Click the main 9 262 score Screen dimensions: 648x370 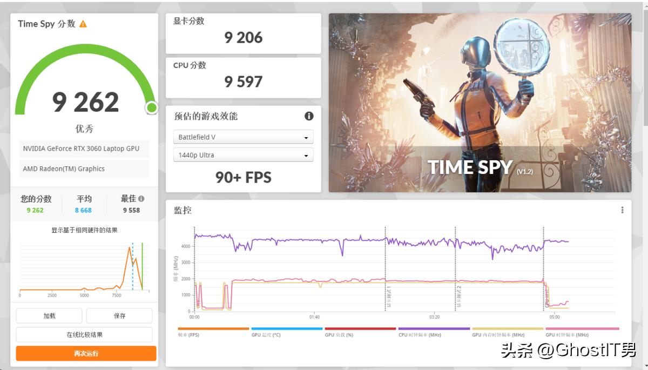pyautogui.click(x=85, y=102)
